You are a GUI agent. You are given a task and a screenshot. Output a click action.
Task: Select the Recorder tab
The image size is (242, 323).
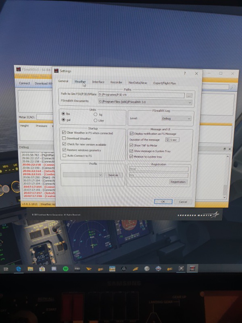click(x=116, y=82)
